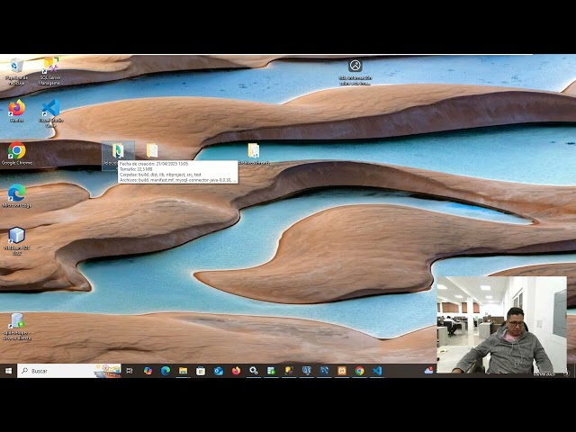Open Microsoft Edge from the taskbar
Screen dimensions: 576x432
coord(166,371)
